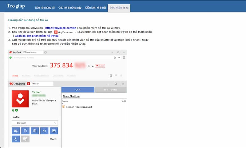Toggle sound permission speaker icon
This screenshot has height=148, width=246.
pyautogui.click(x=44, y=131)
